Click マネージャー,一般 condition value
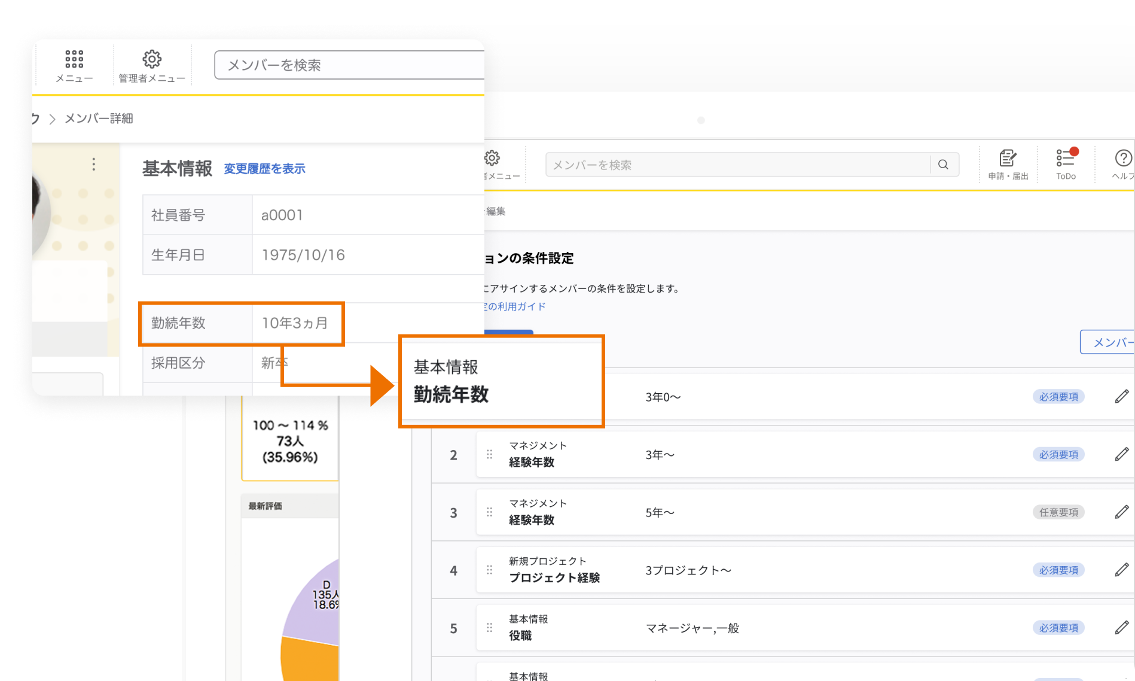 692,628
